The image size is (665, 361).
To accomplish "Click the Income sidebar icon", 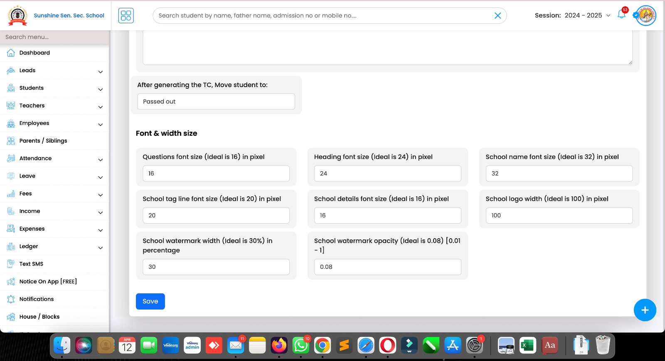I will point(11,211).
